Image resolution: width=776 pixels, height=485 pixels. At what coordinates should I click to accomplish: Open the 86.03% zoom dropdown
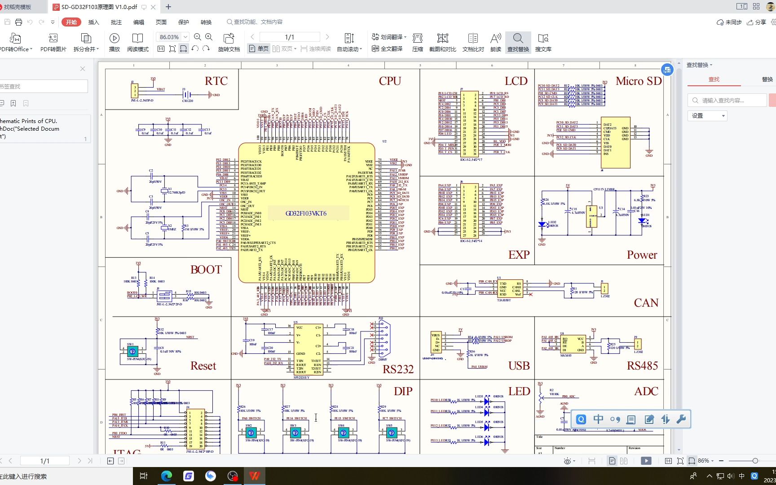(x=185, y=37)
